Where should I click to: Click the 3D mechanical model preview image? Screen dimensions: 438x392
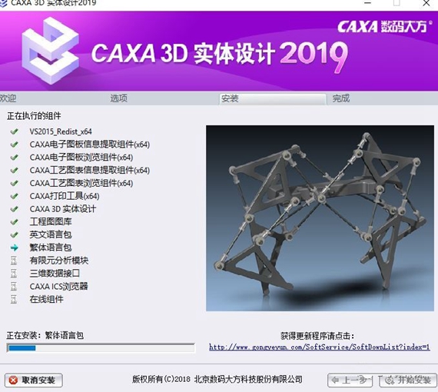coord(320,218)
